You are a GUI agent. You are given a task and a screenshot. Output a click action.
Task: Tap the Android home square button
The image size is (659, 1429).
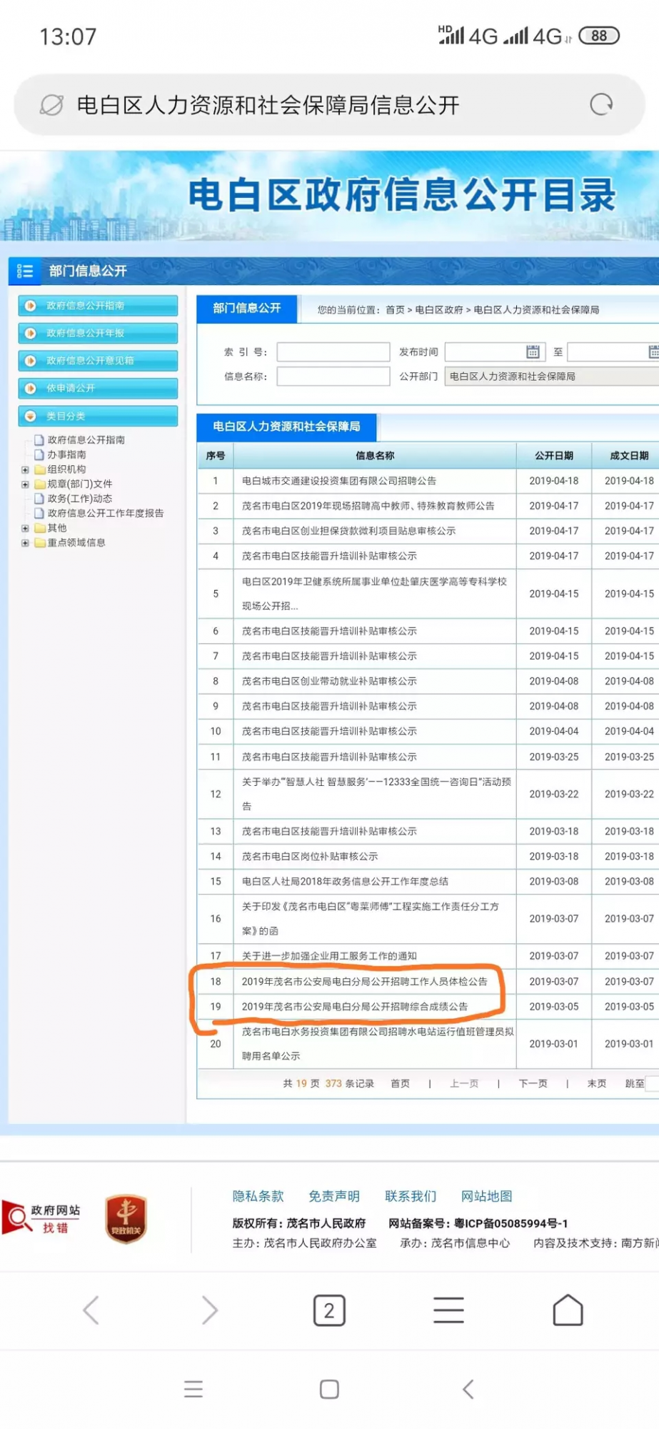point(329,1389)
